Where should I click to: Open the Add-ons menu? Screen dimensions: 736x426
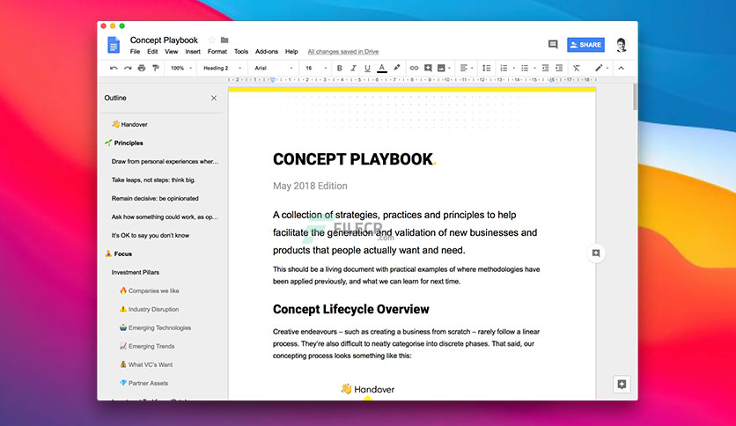pos(267,52)
